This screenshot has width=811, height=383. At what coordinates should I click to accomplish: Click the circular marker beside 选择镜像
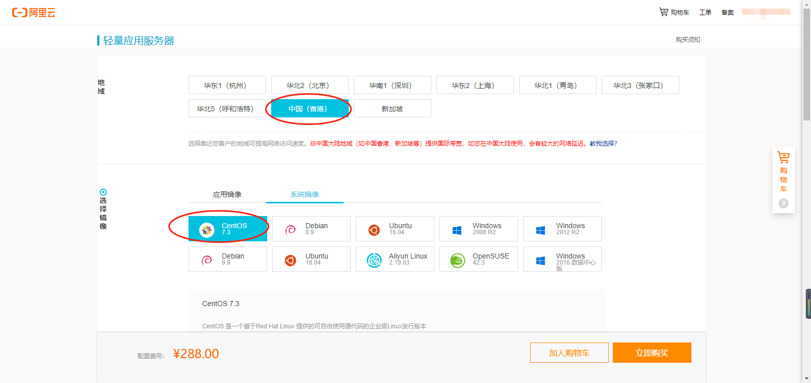103,192
